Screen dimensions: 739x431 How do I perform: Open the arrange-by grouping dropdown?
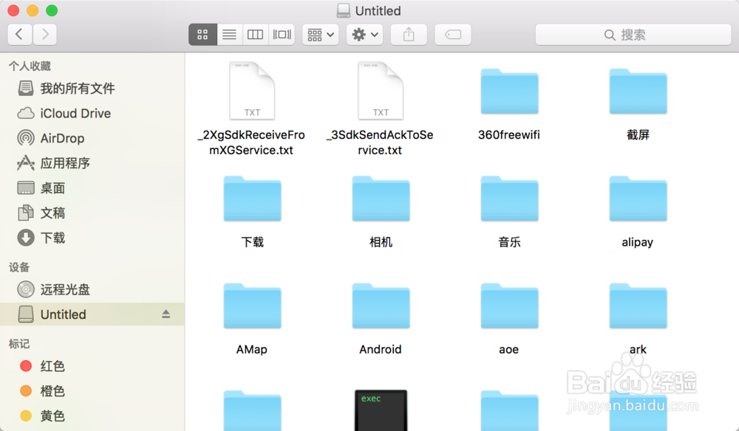tap(321, 35)
